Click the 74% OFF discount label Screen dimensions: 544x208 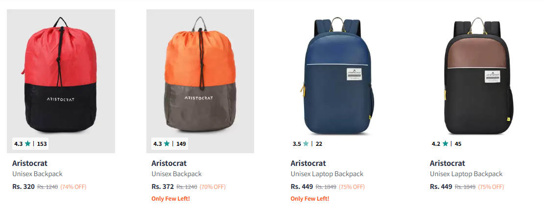click(73, 186)
